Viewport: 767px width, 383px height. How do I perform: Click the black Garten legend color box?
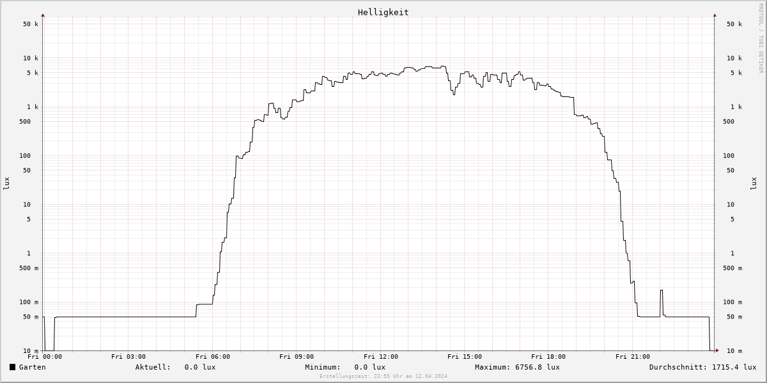point(12,367)
